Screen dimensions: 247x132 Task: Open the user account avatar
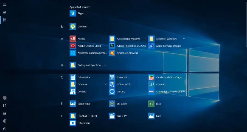5,98
